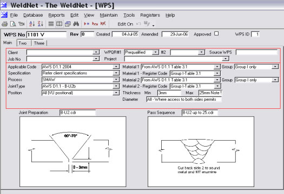Viewport: 284px width, 194px height.
Task: Click the binoculars Find icon
Action: click(76, 24)
